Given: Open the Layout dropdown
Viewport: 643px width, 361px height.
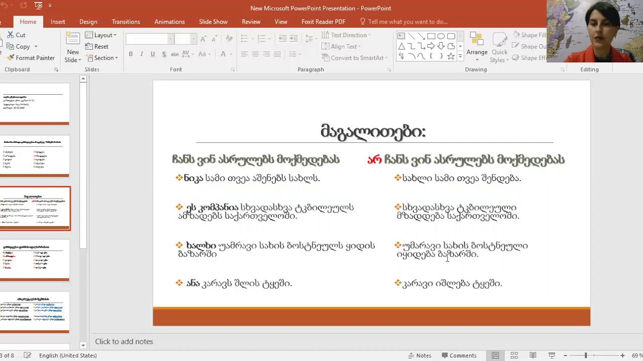Looking at the screenshot, I should pos(100,35).
